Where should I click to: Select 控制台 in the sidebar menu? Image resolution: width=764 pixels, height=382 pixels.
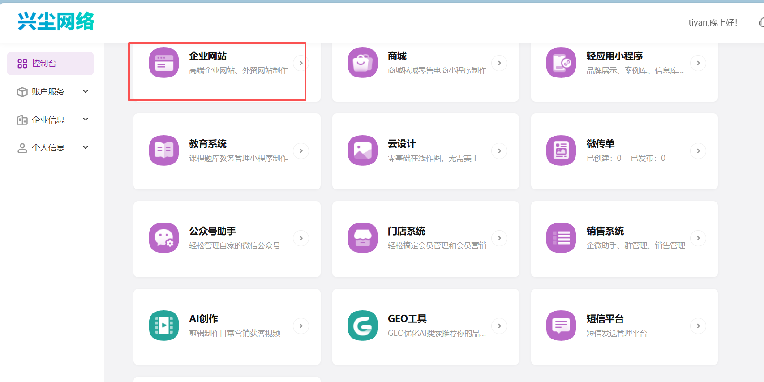[50, 64]
